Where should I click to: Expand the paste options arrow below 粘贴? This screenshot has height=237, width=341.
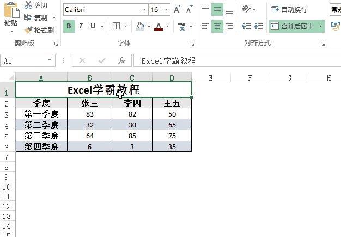pyautogui.click(x=11, y=31)
